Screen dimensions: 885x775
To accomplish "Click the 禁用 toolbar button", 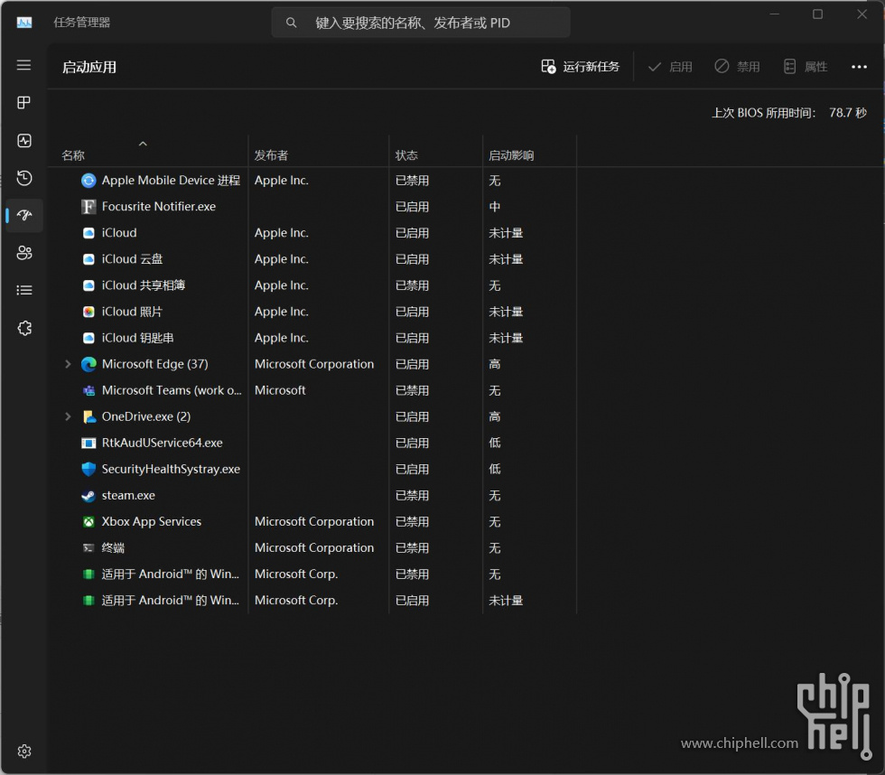I will 737,67.
